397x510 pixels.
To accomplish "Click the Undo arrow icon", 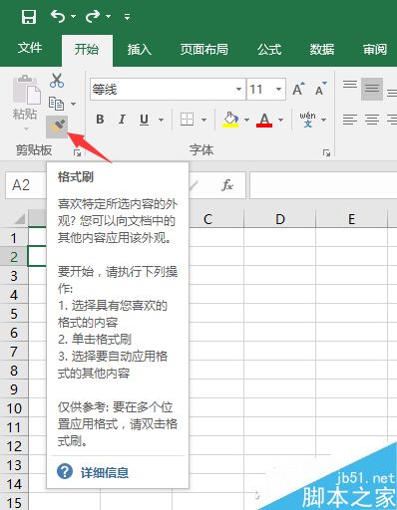I will tap(58, 16).
